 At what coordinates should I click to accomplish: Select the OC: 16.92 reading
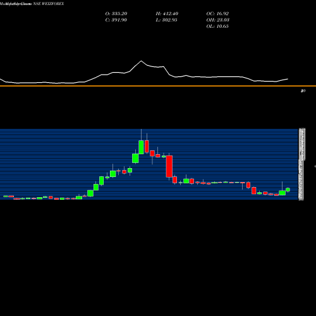point(217,14)
